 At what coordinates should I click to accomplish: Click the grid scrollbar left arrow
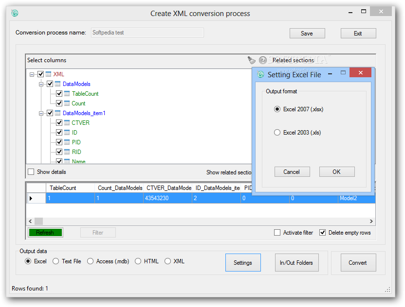30,221
